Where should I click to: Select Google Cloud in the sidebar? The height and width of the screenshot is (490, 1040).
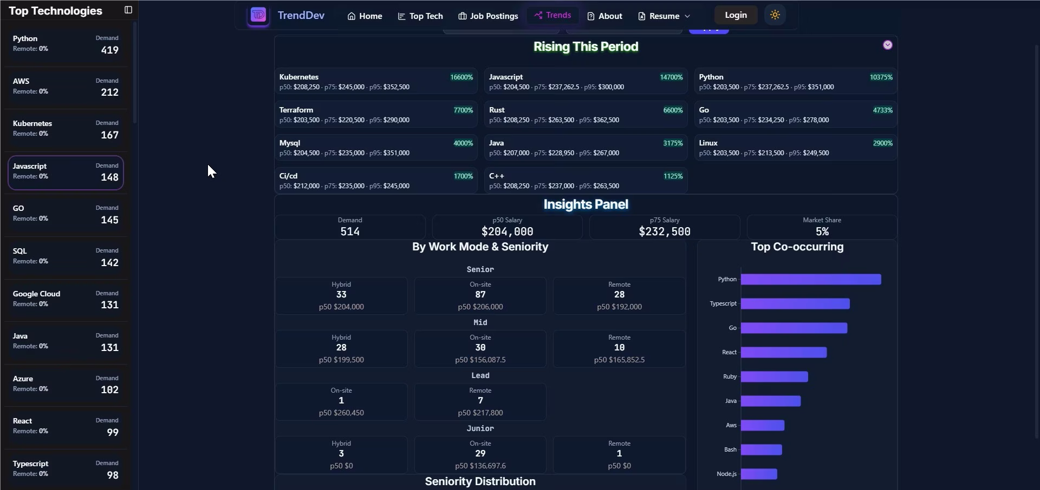[x=66, y=300]
